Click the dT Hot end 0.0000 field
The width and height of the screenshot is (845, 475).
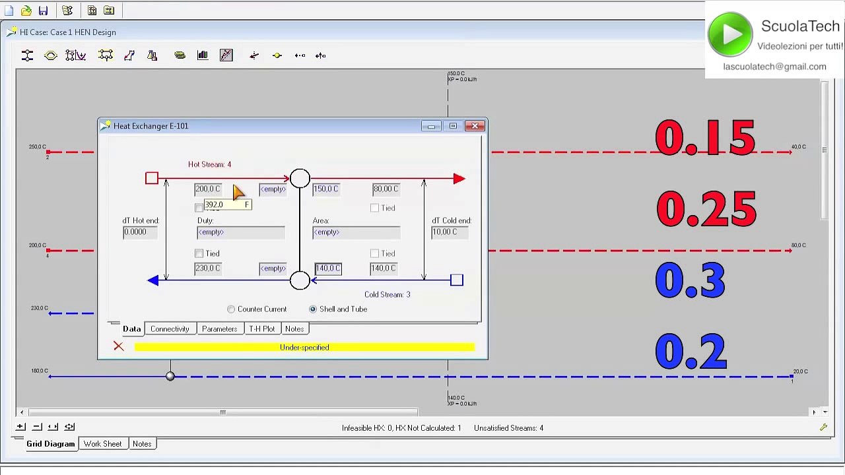point(140,232)
